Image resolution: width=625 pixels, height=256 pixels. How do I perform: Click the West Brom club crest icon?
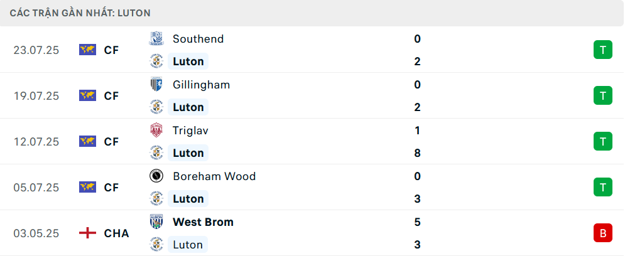156,221
